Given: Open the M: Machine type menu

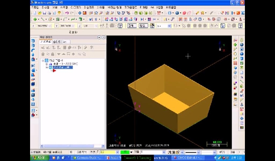Looking at the screenshot, I should pyautogui.click(x=114, y=8).
